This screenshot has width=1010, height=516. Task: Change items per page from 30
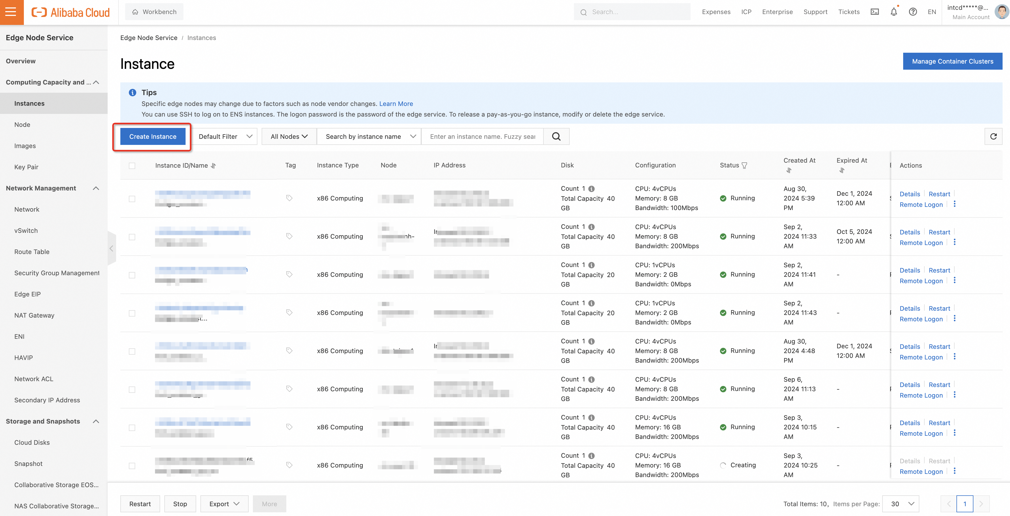[901, 504]
